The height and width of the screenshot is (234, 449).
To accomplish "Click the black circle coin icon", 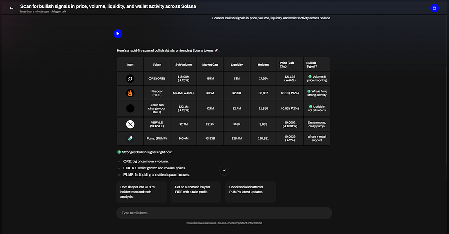I will 130,108.
